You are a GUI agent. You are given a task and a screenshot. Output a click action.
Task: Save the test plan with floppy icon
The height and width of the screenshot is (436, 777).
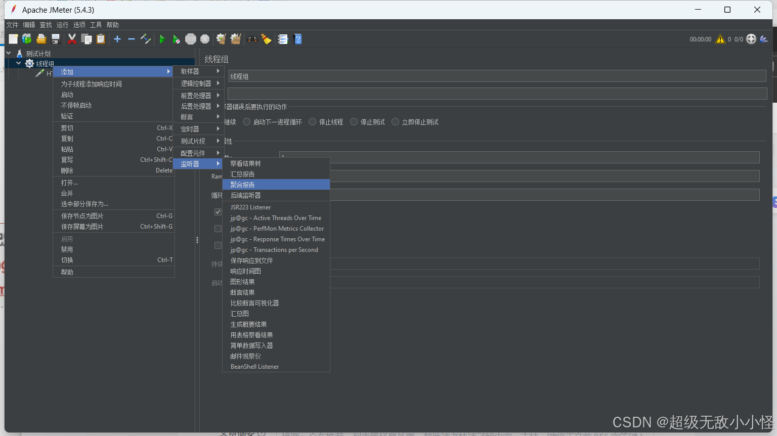tap(56, 39)
